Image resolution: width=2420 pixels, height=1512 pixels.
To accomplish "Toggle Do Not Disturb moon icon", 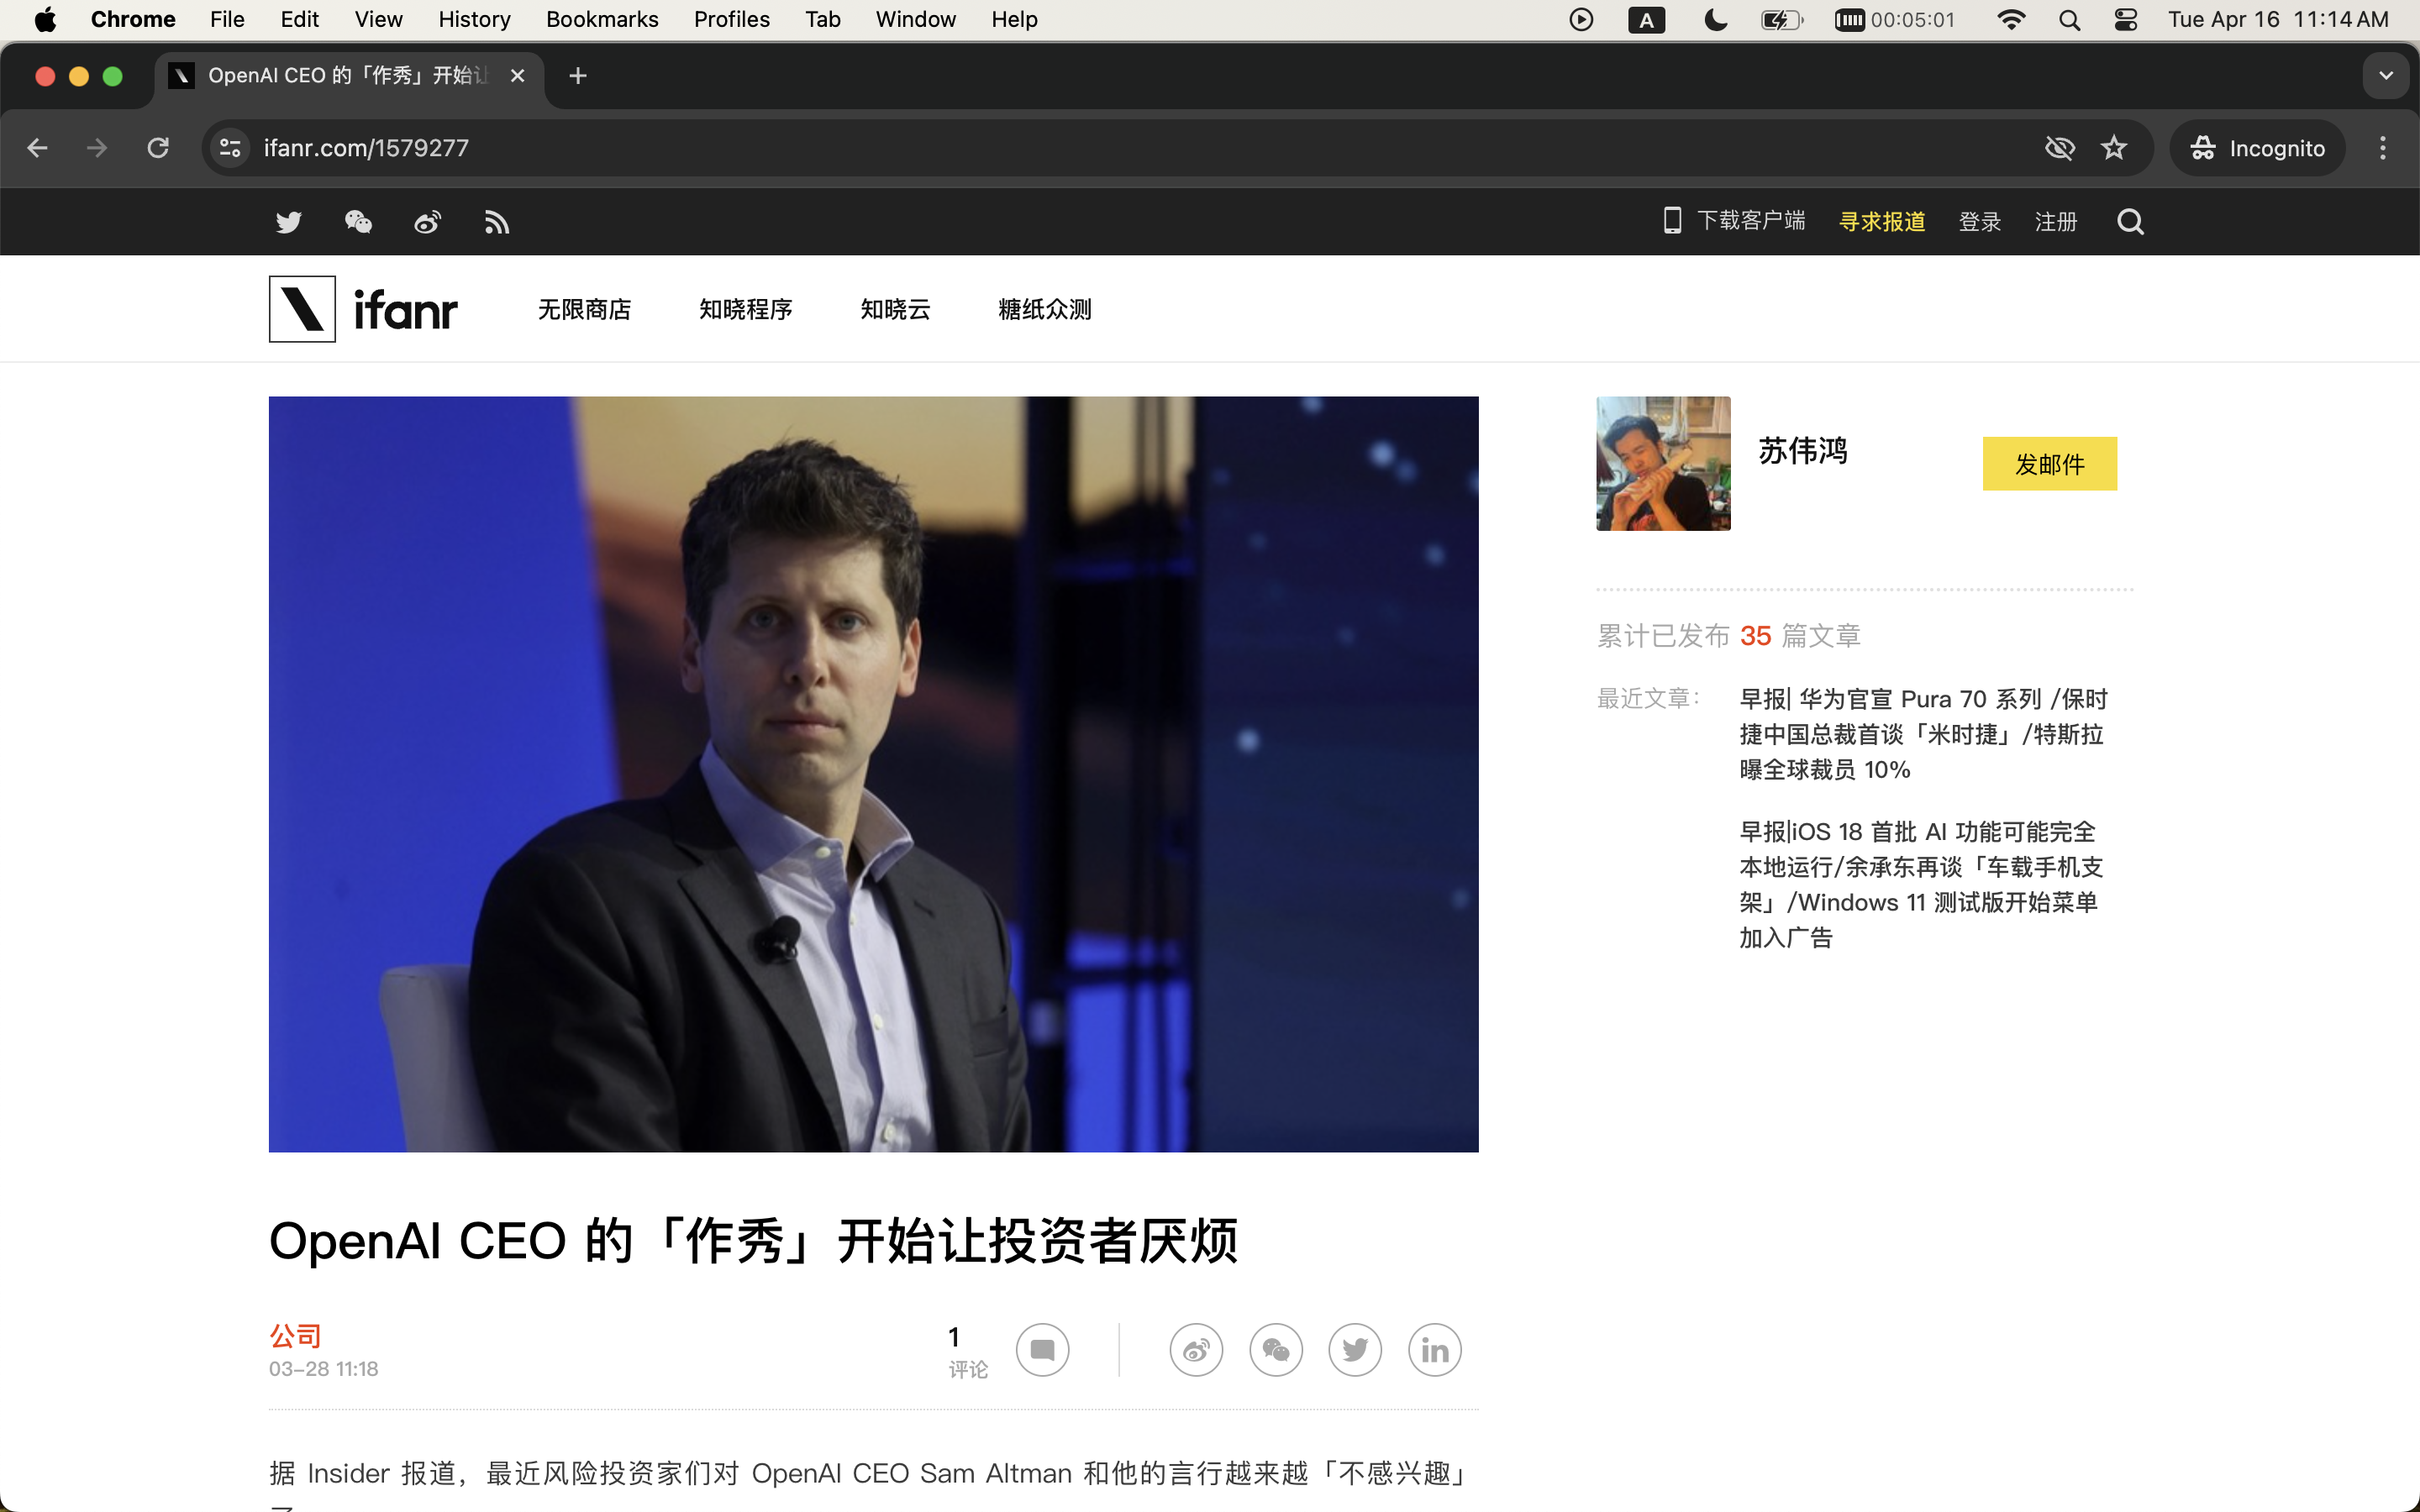I will (x=1716, y=19).
